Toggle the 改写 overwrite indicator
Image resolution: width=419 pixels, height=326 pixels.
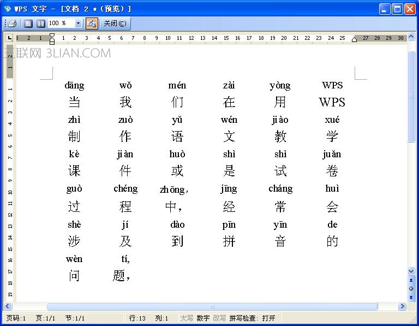point(219,318)
